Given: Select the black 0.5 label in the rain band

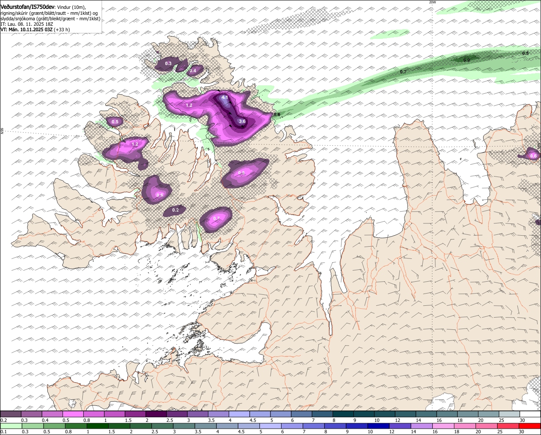Looking at the screenshot, I should coord(525,53).
